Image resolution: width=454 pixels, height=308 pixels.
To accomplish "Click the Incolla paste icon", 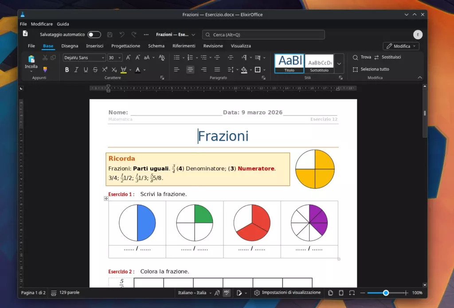I will point(31,59).
